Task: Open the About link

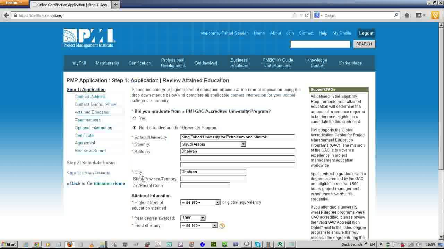Action: click(x=275, y=33)
